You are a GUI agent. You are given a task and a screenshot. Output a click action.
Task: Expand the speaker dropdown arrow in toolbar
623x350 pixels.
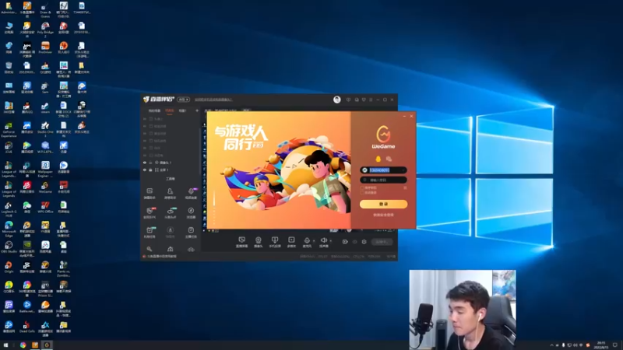(330, 240)
